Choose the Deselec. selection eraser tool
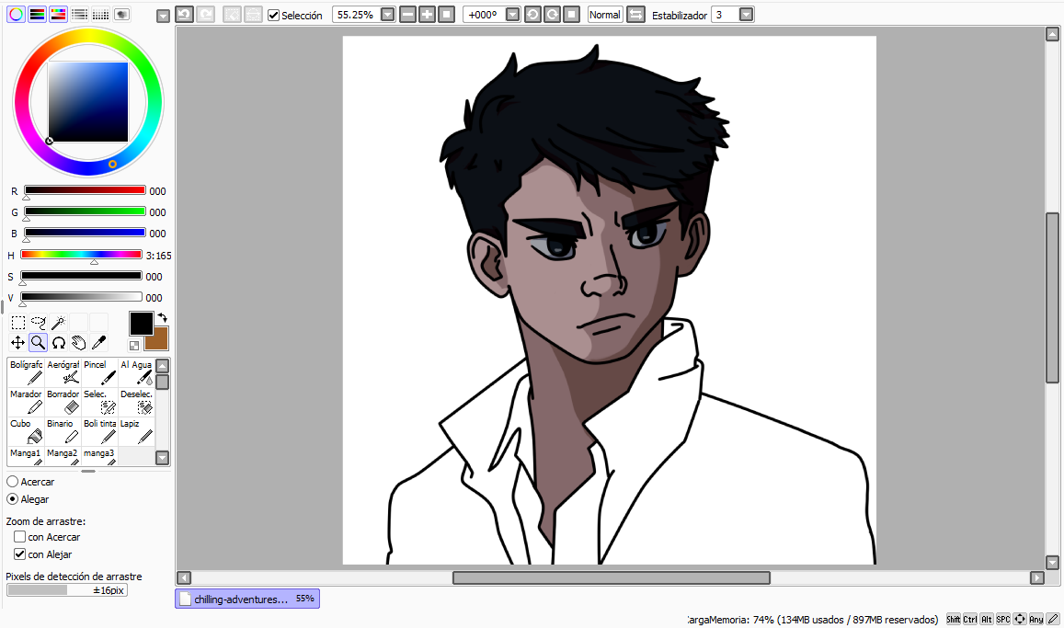This screenshot has width=1064, height=628. pyautogui.click(x=136, y=402)
